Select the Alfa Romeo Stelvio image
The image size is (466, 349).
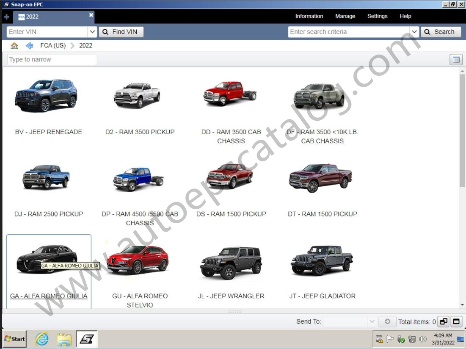tap(138, 259)
